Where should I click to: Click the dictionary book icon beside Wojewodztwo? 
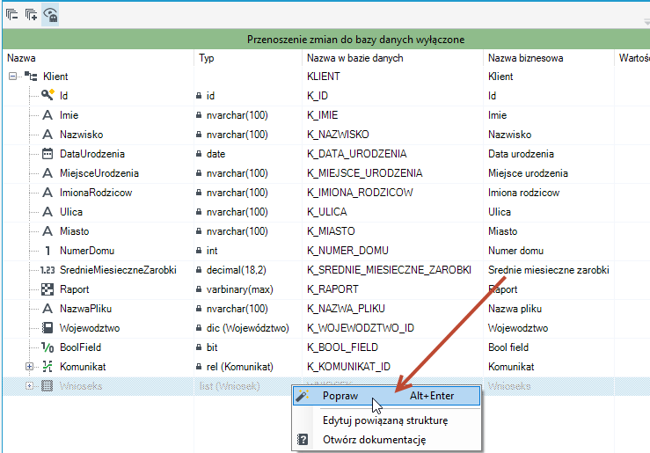(x=47, y=328)
